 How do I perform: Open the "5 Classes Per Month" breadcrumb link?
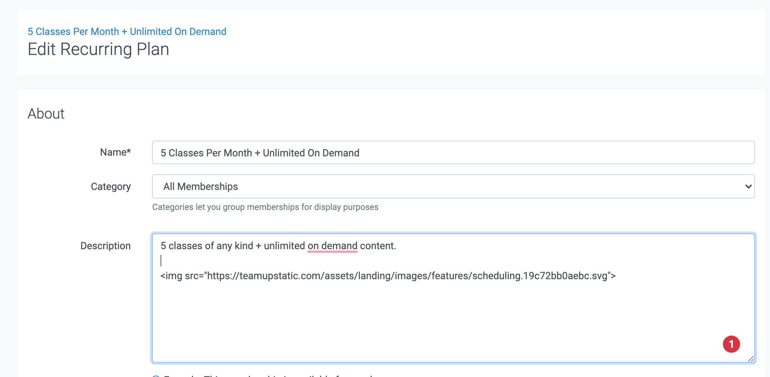point(127,31)
